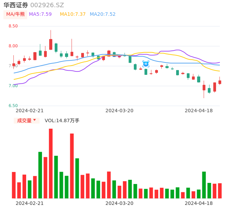Click the stock code 002926.SZ

(47, 5)
